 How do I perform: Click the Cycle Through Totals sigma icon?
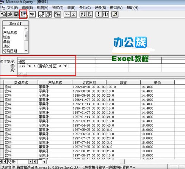tap(74, 14)
